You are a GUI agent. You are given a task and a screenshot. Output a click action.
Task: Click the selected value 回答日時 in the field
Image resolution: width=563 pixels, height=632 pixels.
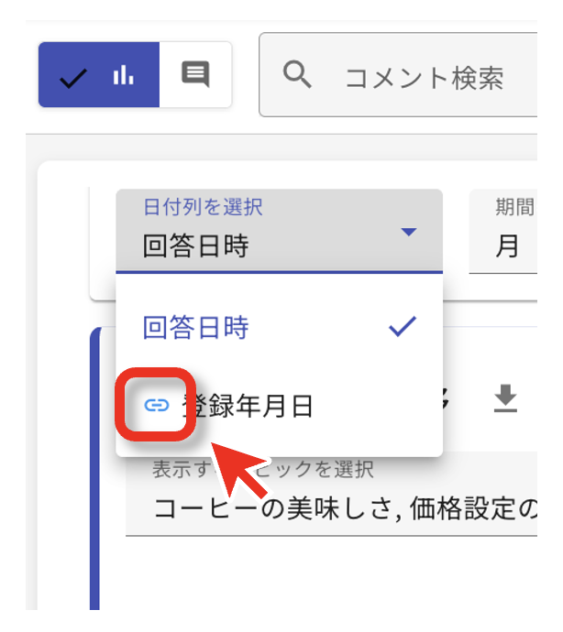coord(195,245)
